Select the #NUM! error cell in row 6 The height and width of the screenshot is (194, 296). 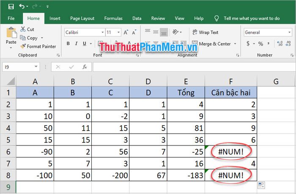point(231,152)
